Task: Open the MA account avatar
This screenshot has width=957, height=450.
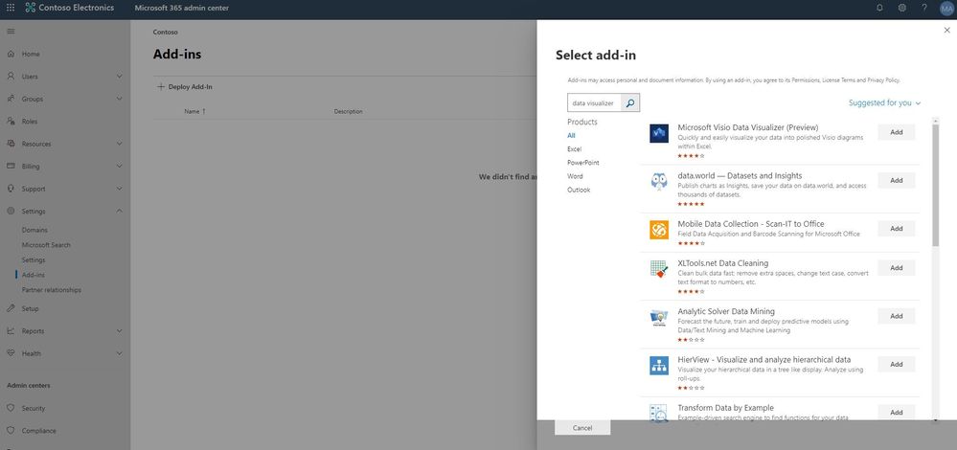Action: (x=946, y=9)
